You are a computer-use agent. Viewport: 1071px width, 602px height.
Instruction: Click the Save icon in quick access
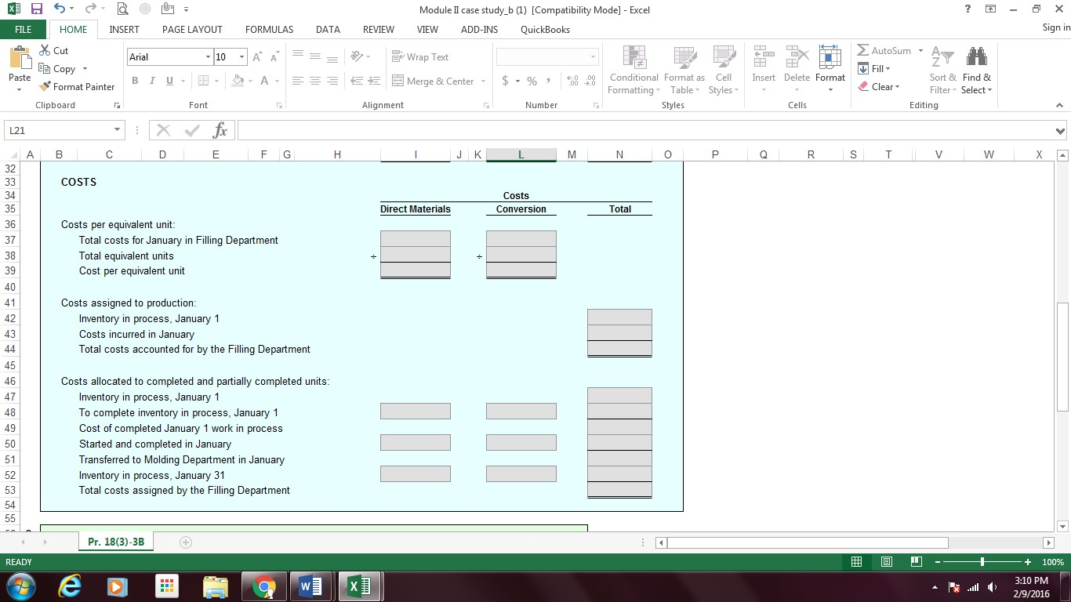click(x=36, y=9)
